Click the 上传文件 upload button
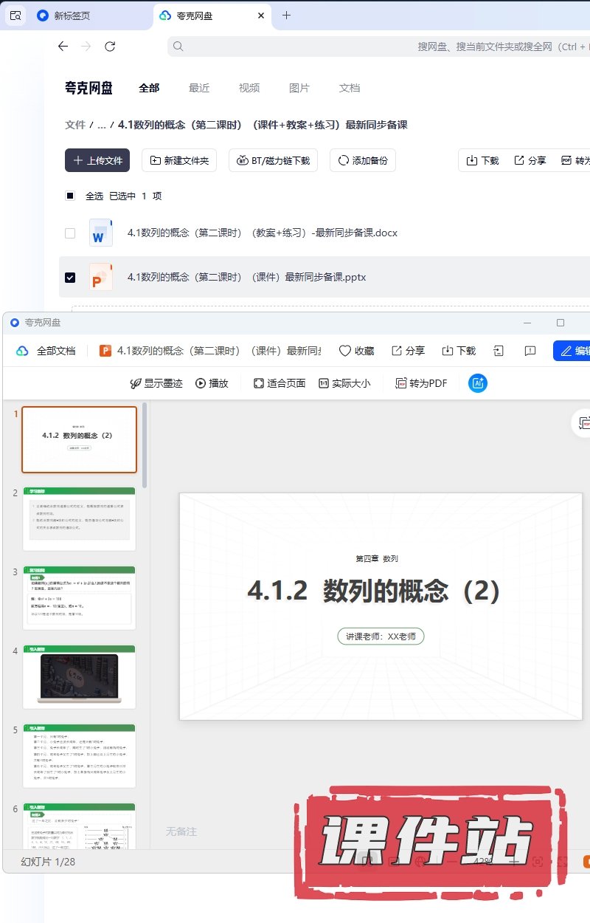The width and height of the screenshot is (590, 923). tap(97, 160)
